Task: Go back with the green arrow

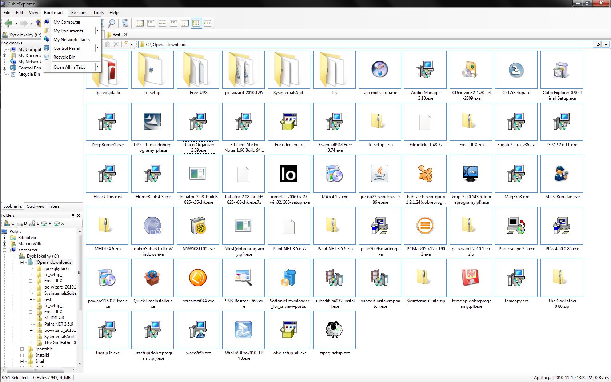Action: pos(8,23)
